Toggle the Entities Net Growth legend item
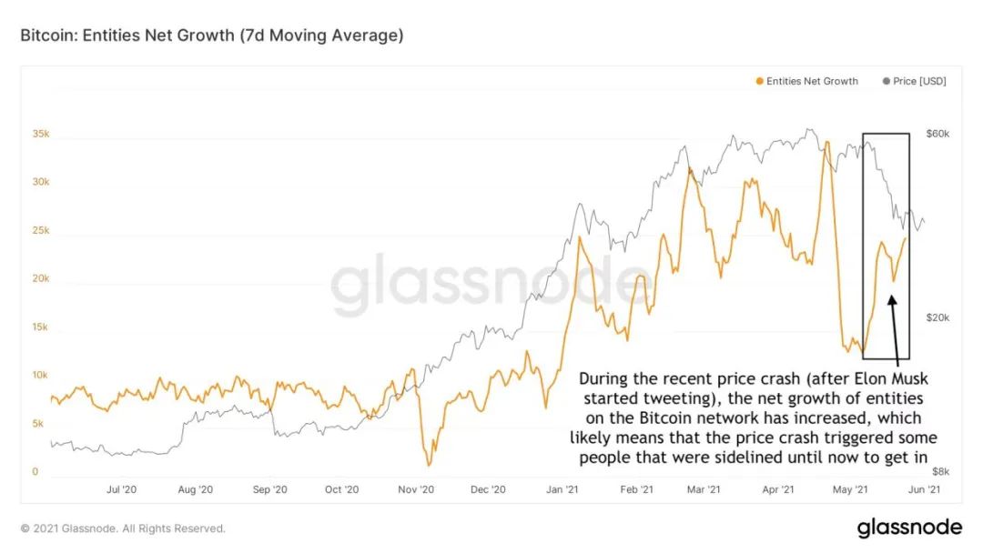983x553 pixels. [x=806, y=82]
